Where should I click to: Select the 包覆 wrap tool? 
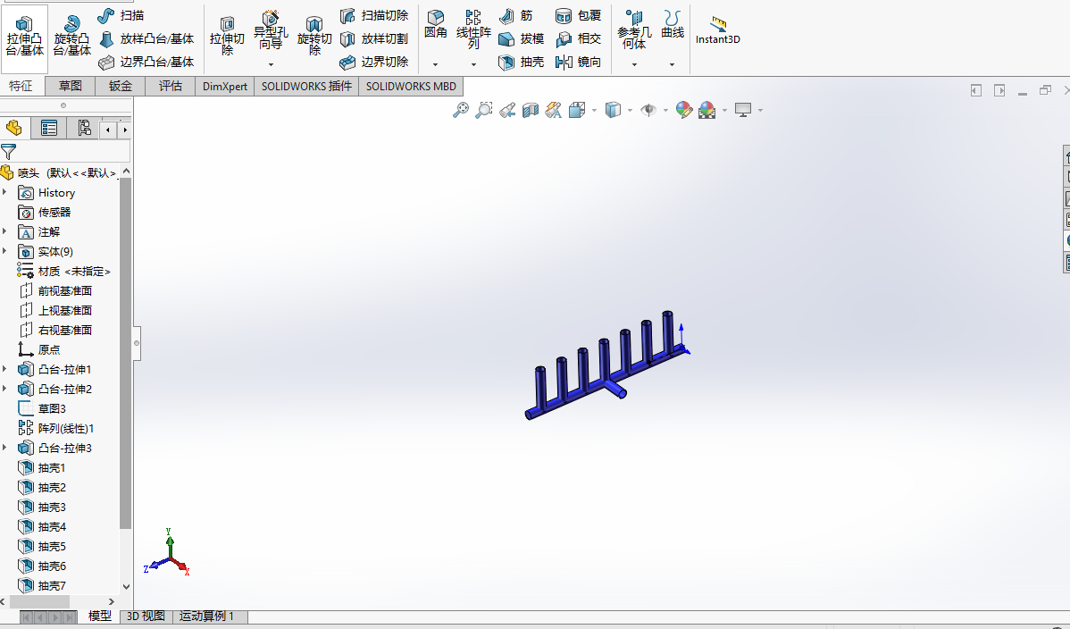coord(579,16)
